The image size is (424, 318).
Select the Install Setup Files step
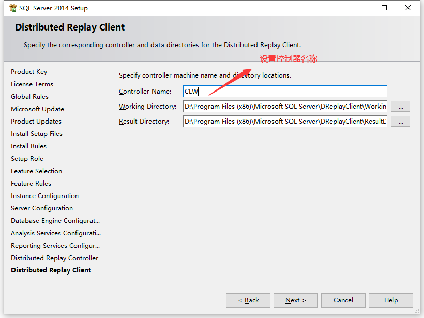coord(37,134)
